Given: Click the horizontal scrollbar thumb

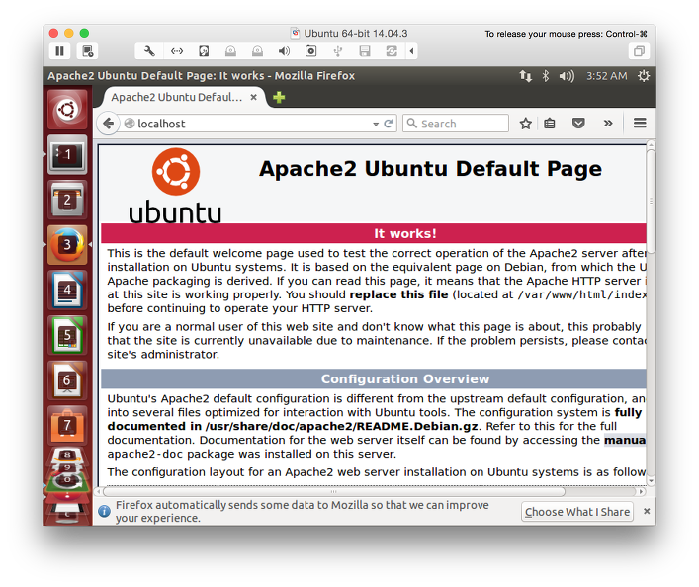Looking at the screenshot, I should click(334, 491).
